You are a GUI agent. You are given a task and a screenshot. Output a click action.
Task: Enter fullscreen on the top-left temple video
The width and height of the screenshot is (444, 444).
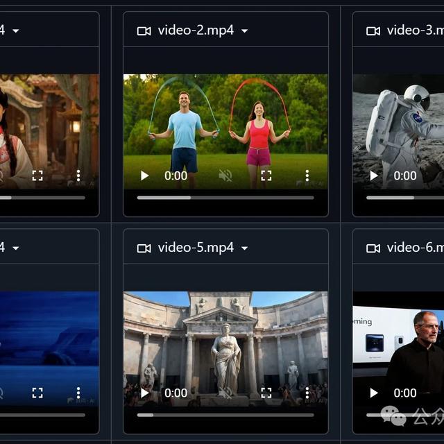pos(37,176)
